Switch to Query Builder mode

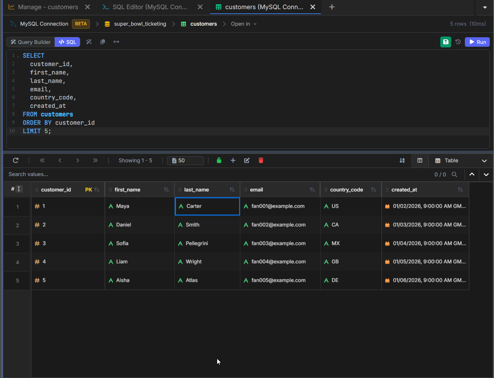point(31,42)
